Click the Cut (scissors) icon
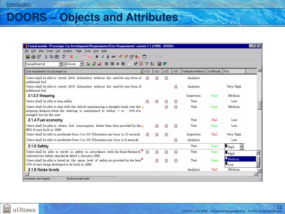 pos(46,57)
